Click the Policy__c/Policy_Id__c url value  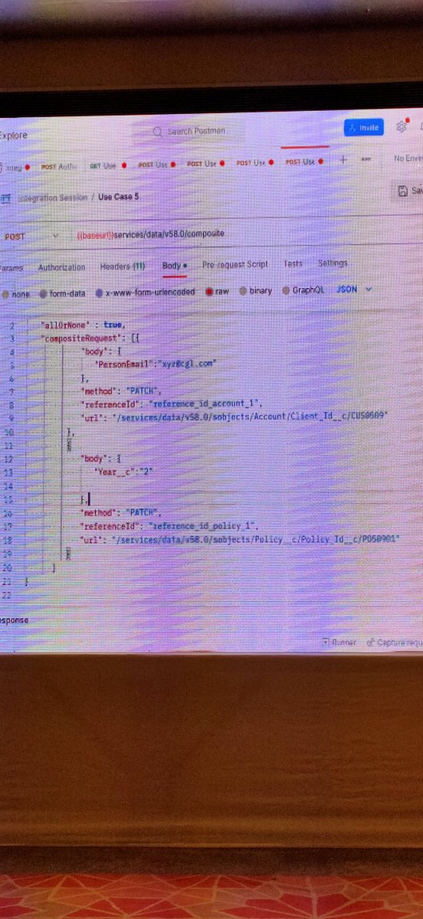click(255, 540)
